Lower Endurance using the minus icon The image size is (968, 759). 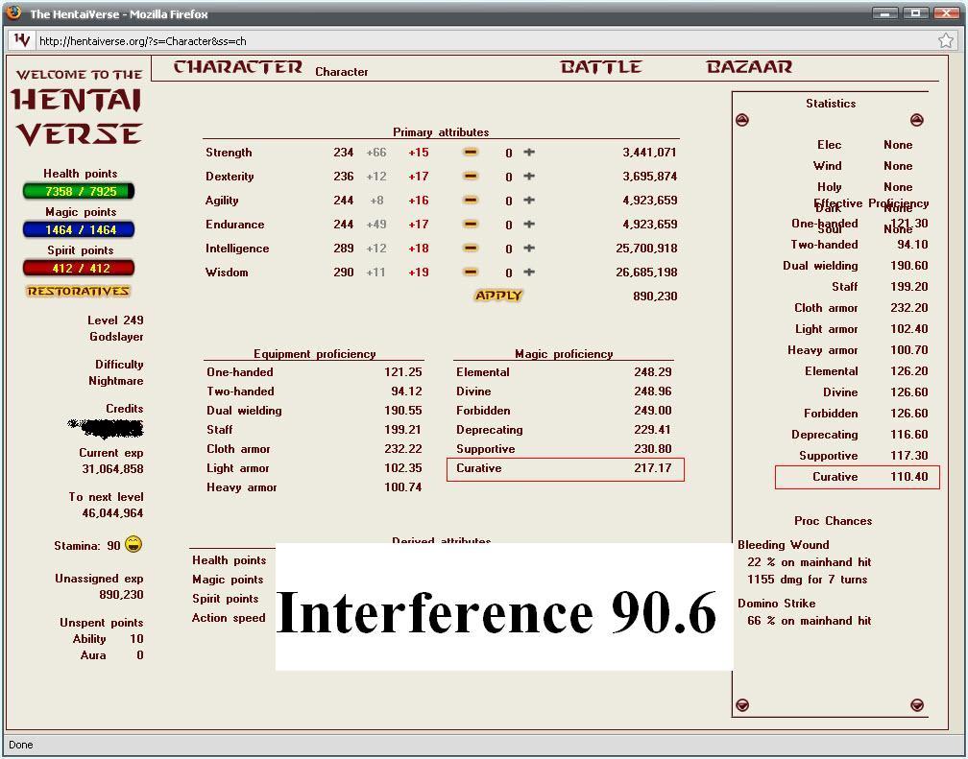pyautogui.click(x=471, y=224)
